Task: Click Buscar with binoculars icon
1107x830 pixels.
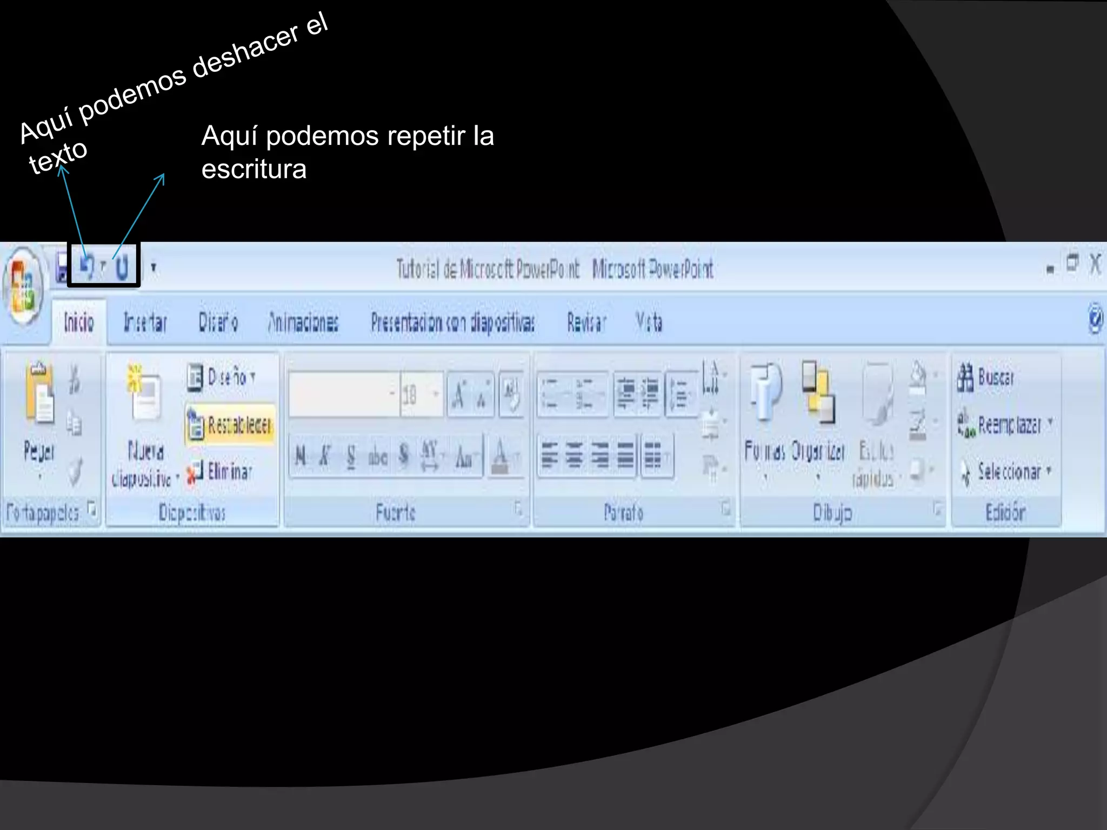Action: point(985,377)
